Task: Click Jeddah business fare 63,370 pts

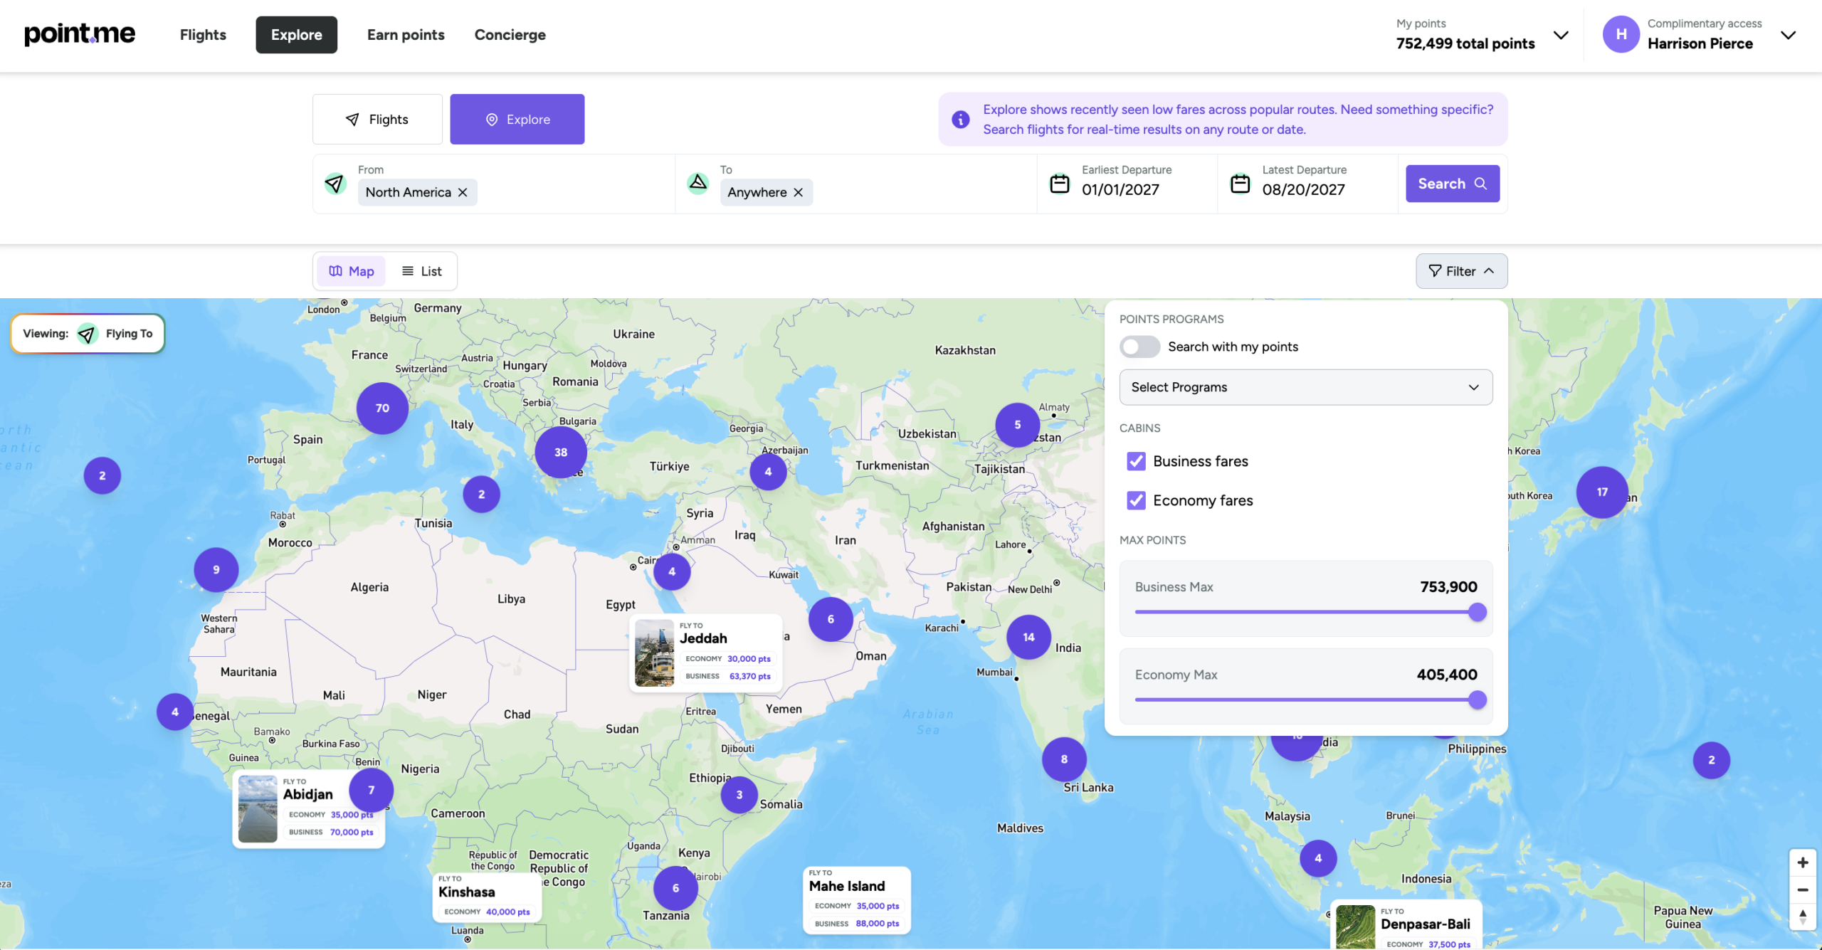Action: (x=728, y=676)
